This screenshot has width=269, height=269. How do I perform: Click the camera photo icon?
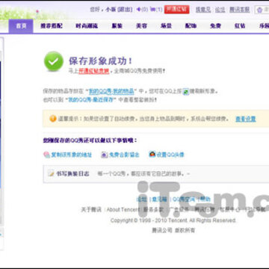click(x=105, y=155)
